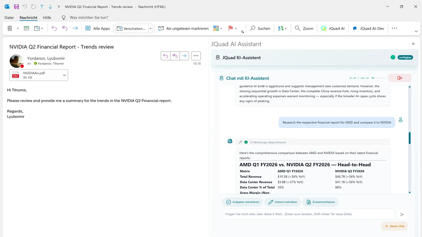Click the 'Was möchten Sie tun?' search field
This screenshot has width=422, height=237.
pyautogui.click(x=89, y=18)
